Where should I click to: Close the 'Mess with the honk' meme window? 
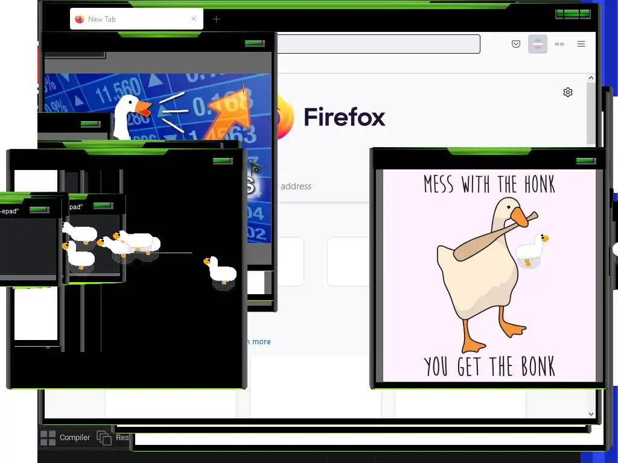coord(585,160)
